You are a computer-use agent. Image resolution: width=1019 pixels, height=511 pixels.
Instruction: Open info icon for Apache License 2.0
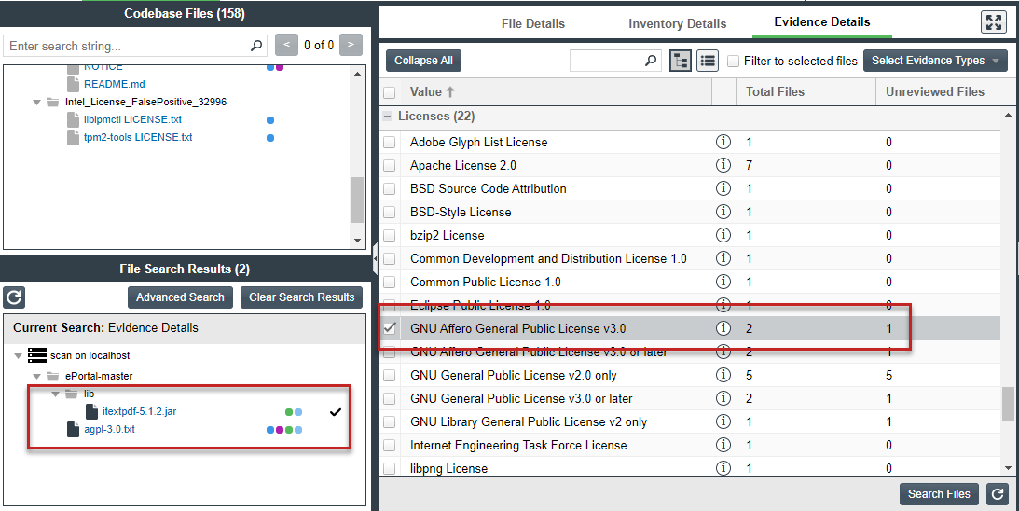723,165
